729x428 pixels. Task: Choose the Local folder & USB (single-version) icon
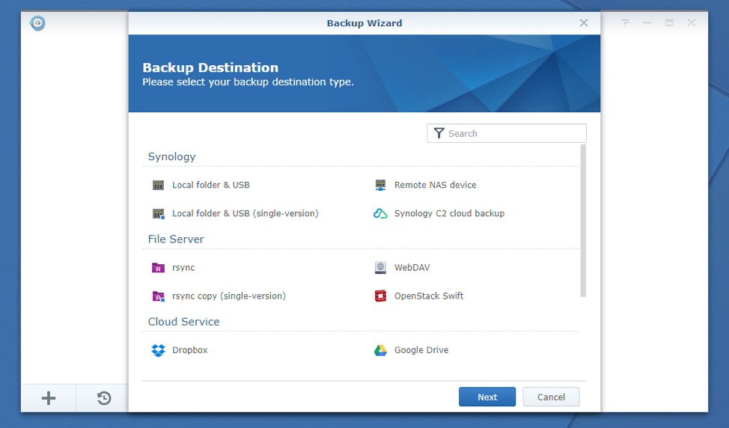click(x=158, y=213)
